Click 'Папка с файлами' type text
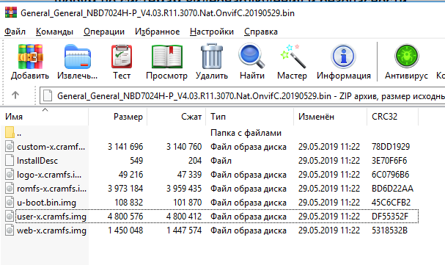The height and width of the screenshot is (265, 445). (246, 133)
